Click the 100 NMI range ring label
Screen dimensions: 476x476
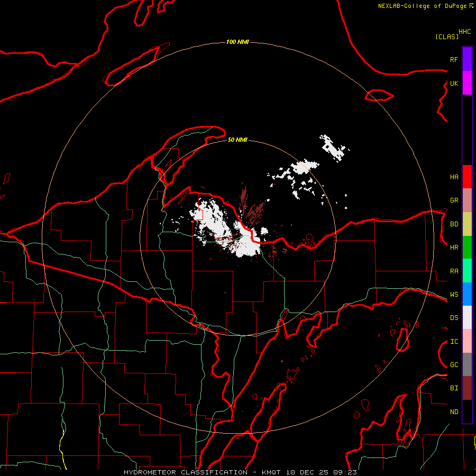pyautogui.click(x=237, y=42)
